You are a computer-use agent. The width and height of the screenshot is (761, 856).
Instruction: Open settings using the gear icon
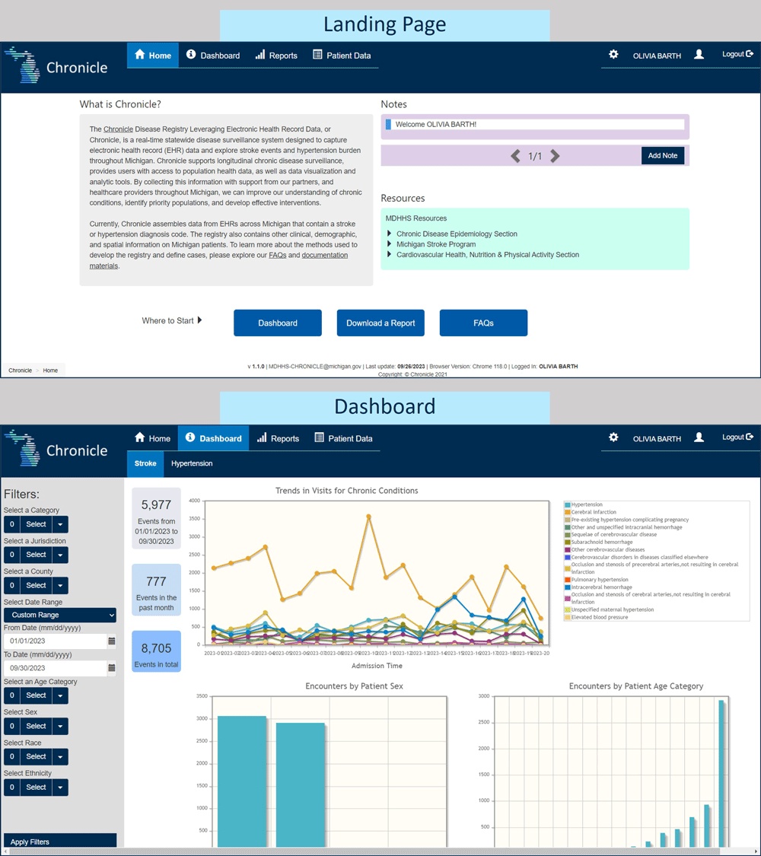click(614, 54)
